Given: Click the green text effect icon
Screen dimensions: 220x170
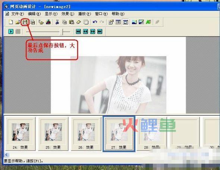Looking at the screenshot, I should (148, 22).
